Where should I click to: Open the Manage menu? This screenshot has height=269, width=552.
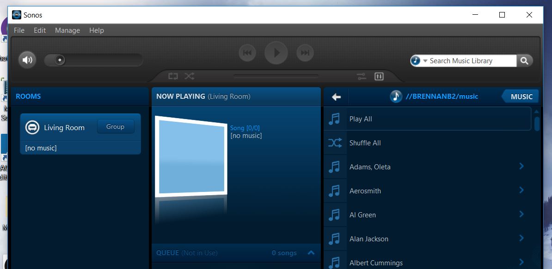click(x=67, y=30)
